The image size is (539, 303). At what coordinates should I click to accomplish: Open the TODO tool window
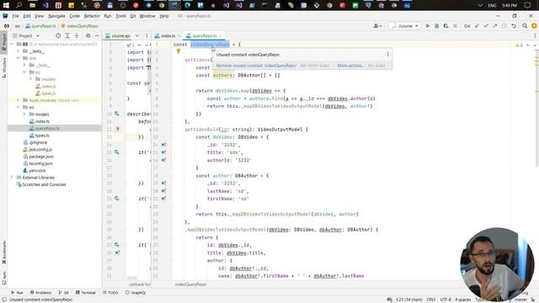[x=110, y=293]
